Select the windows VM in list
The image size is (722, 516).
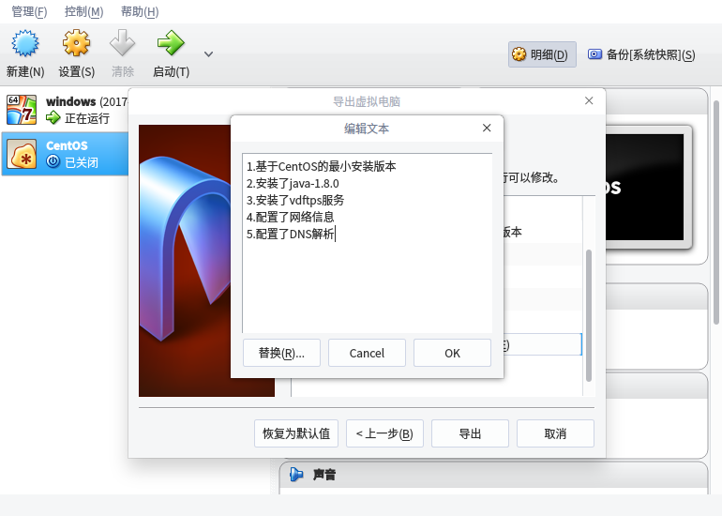pyautogui.click(x=65, y=110)
